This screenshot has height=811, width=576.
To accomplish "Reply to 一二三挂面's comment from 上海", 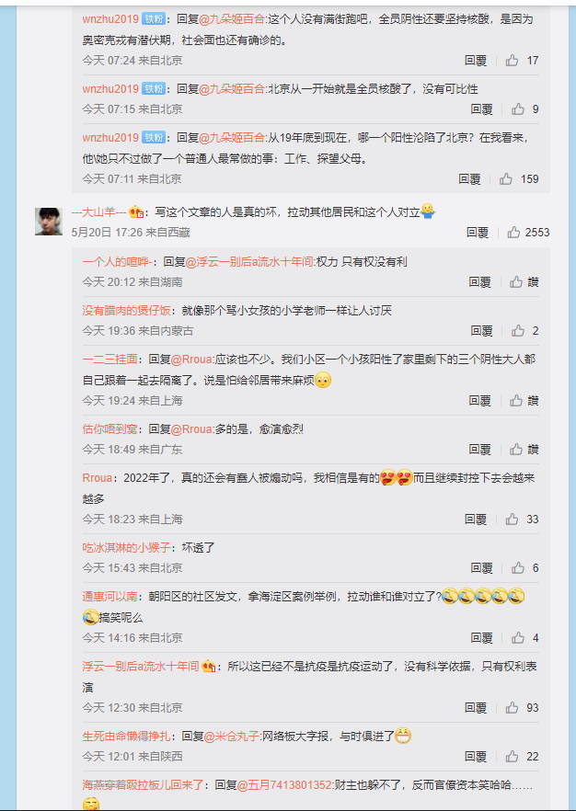I will 479,400.
